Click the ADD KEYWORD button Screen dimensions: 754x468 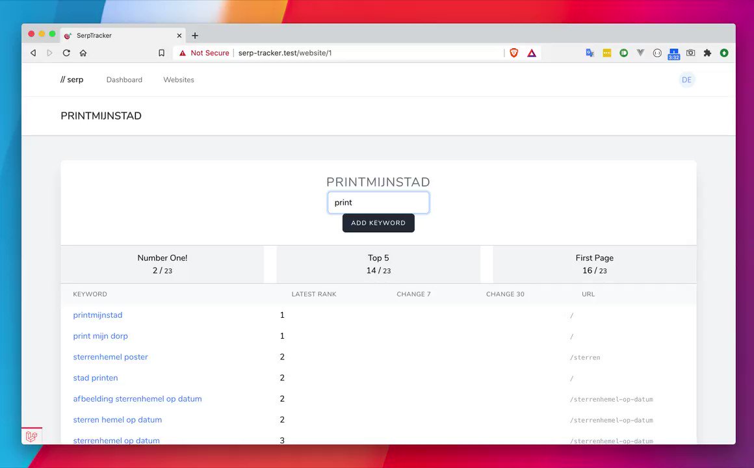point(378,223)
